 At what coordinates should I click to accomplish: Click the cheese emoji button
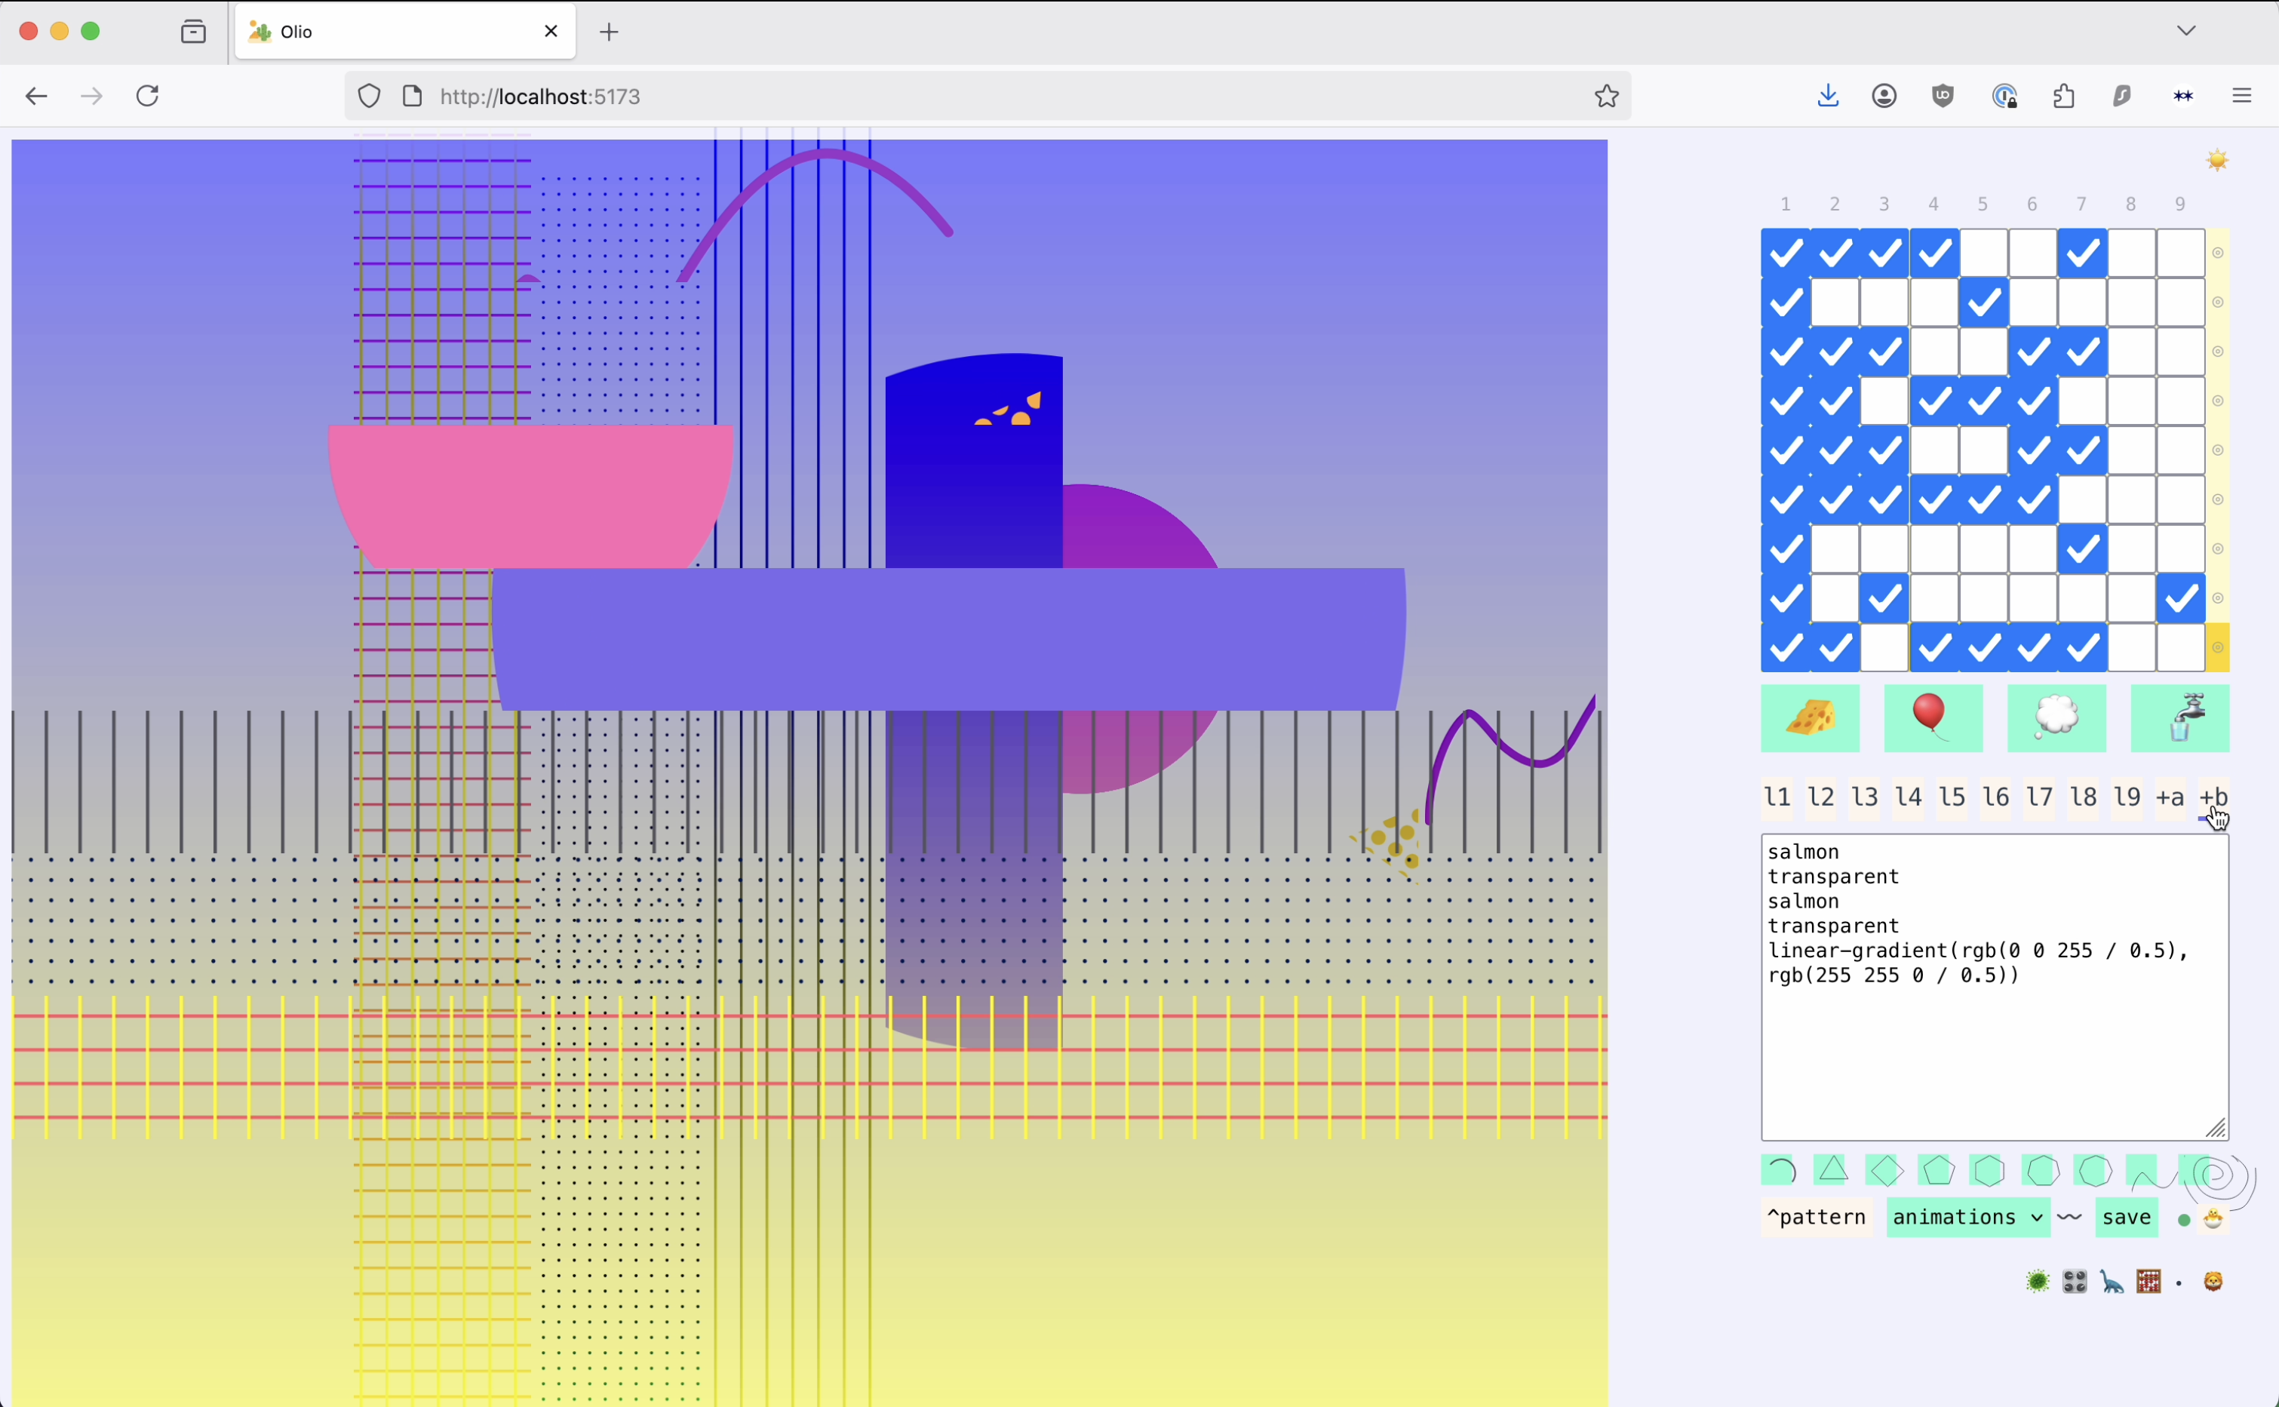click(x=1809, y=717)
